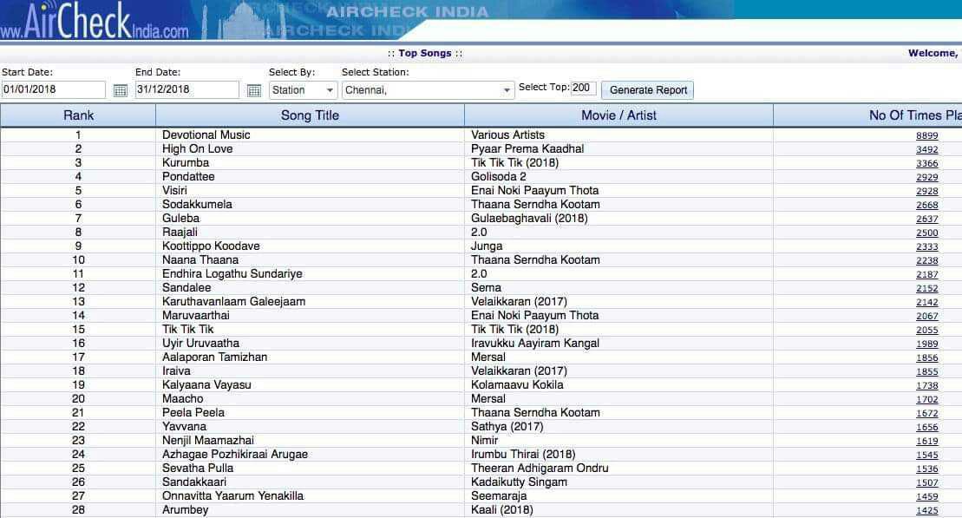
Task: Open play count 2187 link
Action: click(927, 275)
